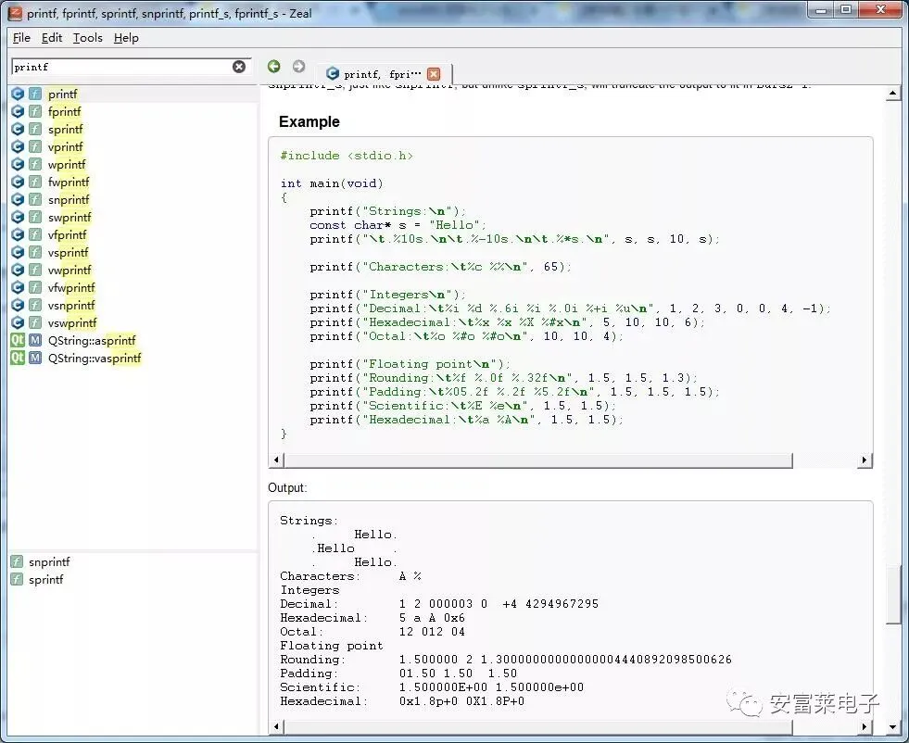
Task: Click the code example's left scroll arrow
Action: click(x=276, y=460)
